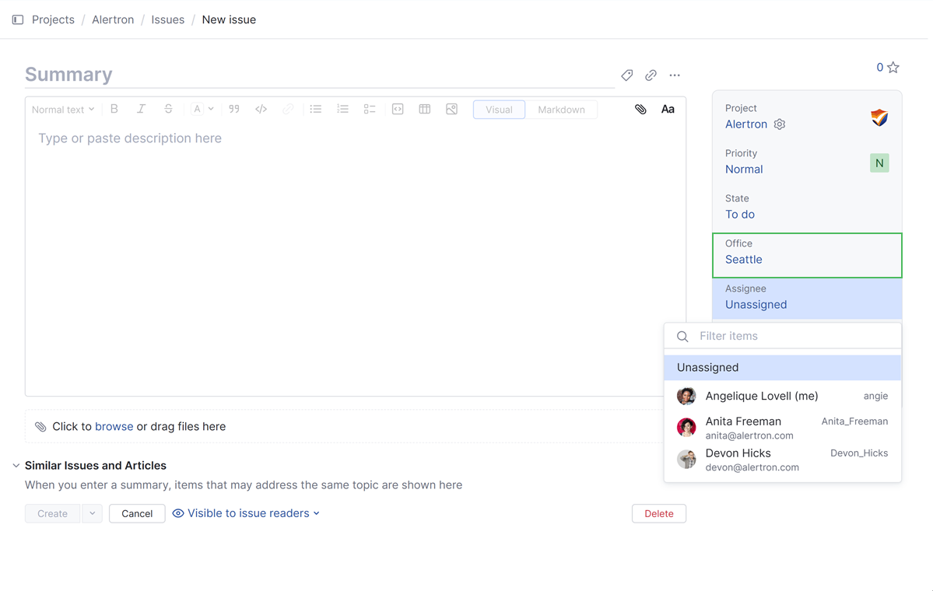Toggle the sidebar panel icon
Viewport: 933px width, 591px height.
[18, 19]
